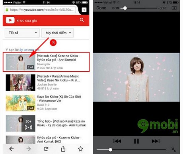Tap suggested spelling "ky uc cua gio" link
Image resolution: width=183 pixels, height=154 pixels.
pos(29,50)
